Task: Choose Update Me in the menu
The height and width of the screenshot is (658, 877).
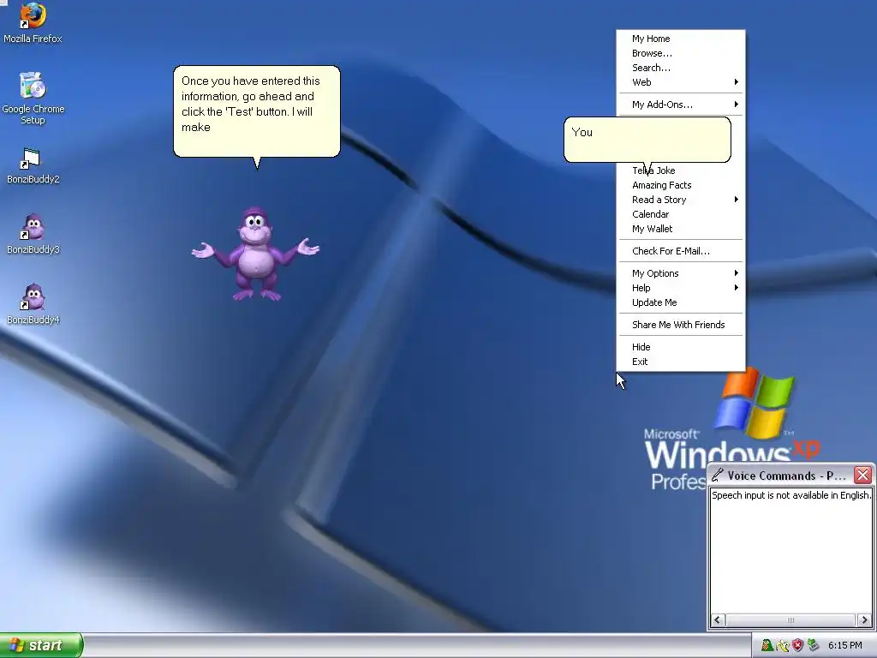Action: click(x=681, y=302)
